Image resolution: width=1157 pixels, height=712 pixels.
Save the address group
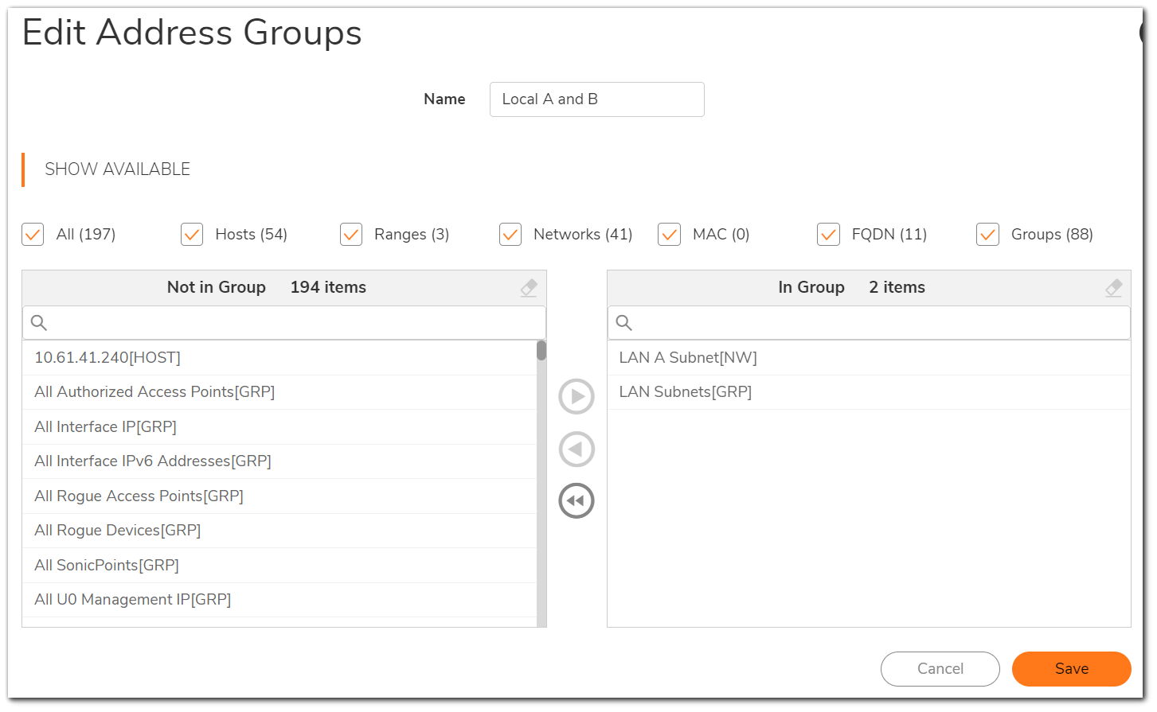point(1071,669)
